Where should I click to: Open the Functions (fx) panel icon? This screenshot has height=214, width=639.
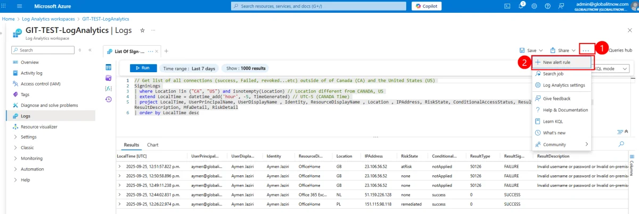tap(109, 89)
